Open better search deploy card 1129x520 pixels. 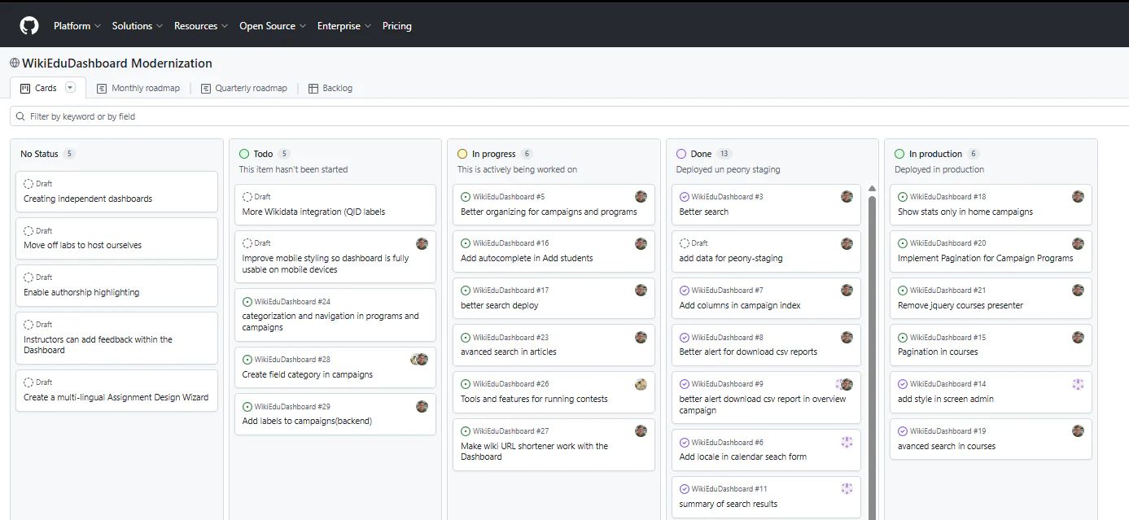(x=554, y=298)
